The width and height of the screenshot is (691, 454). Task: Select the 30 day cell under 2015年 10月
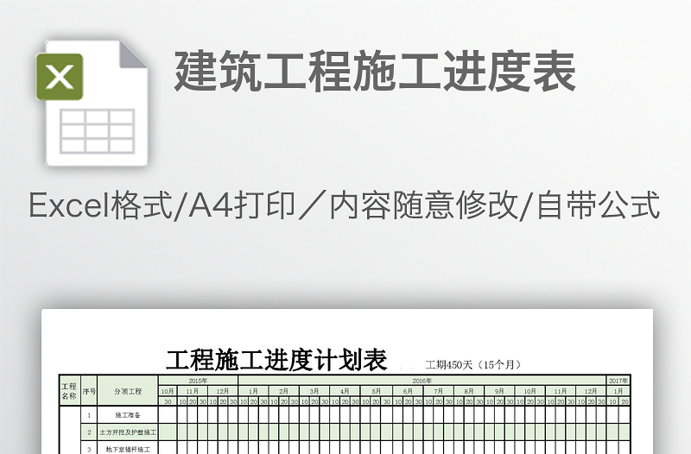click(168, 401)
